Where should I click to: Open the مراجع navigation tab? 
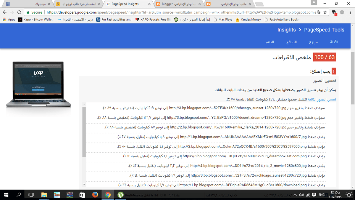coord(313,42)
